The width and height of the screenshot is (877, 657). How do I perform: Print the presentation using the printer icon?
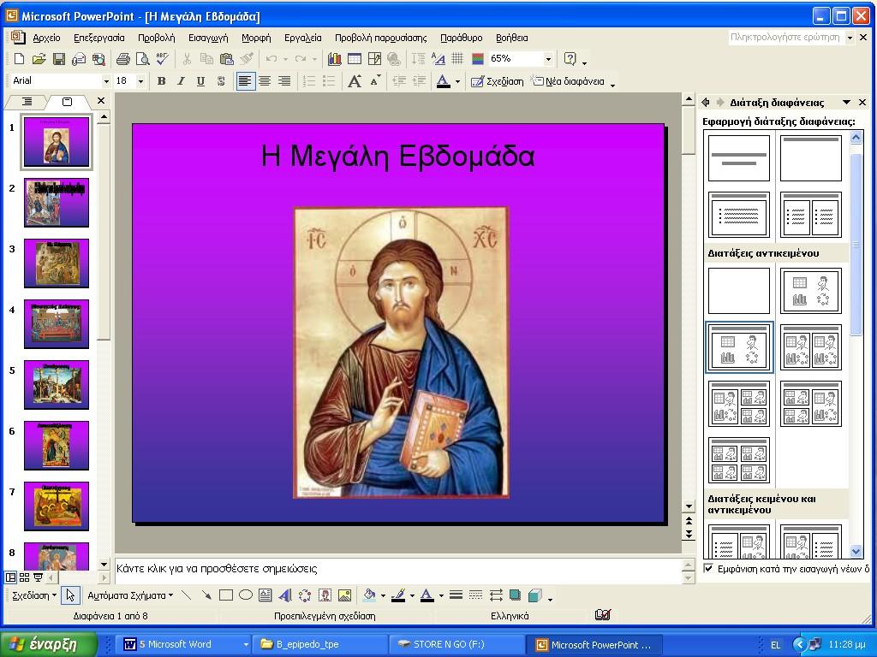tap(123, 59)
